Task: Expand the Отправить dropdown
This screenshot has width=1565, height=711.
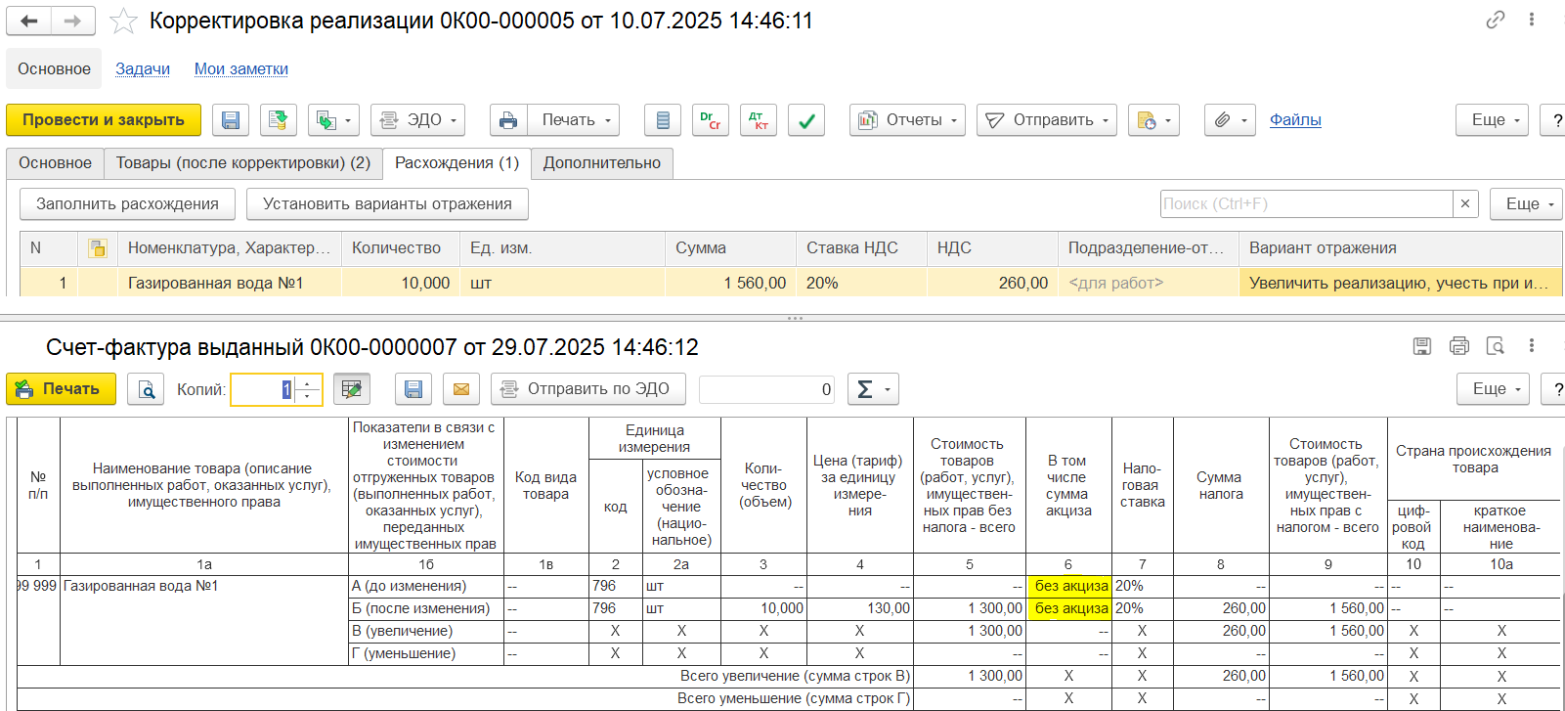Action: coord(1047,120)
